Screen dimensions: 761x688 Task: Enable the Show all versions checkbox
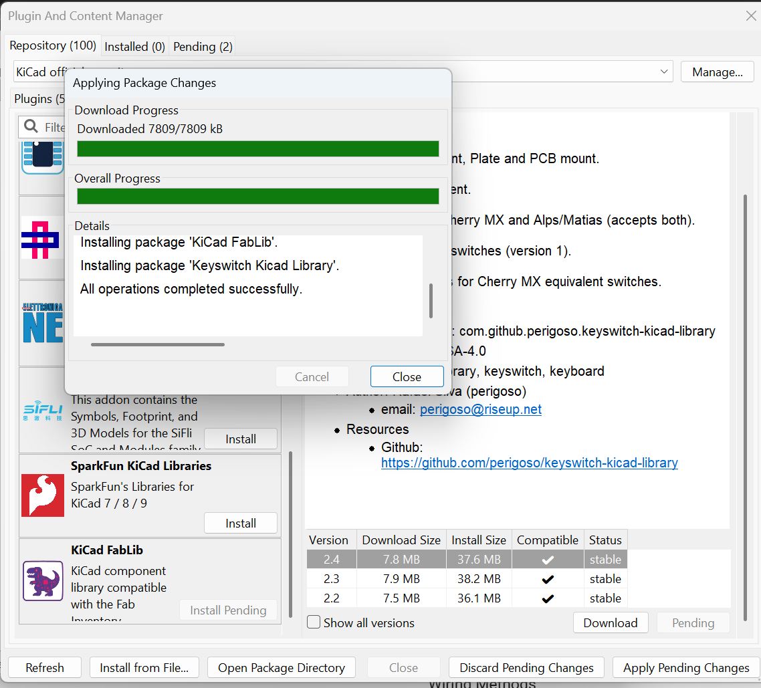[x=313, y=622]
